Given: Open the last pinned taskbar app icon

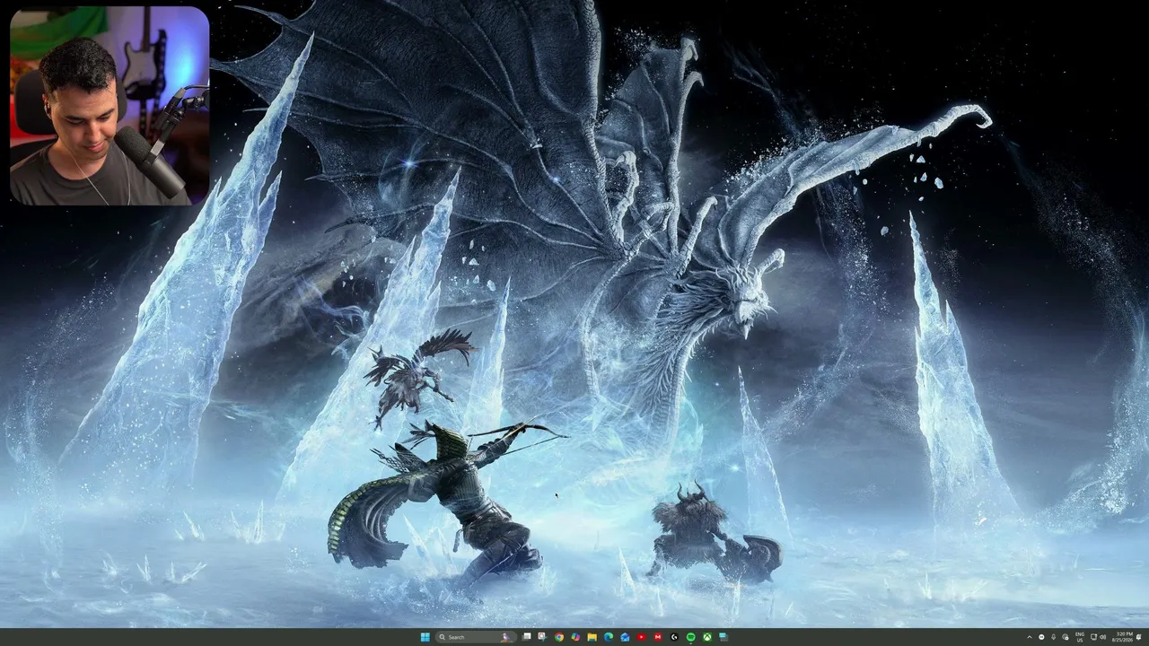Looking at the screenshot, I should coord(723,637).
